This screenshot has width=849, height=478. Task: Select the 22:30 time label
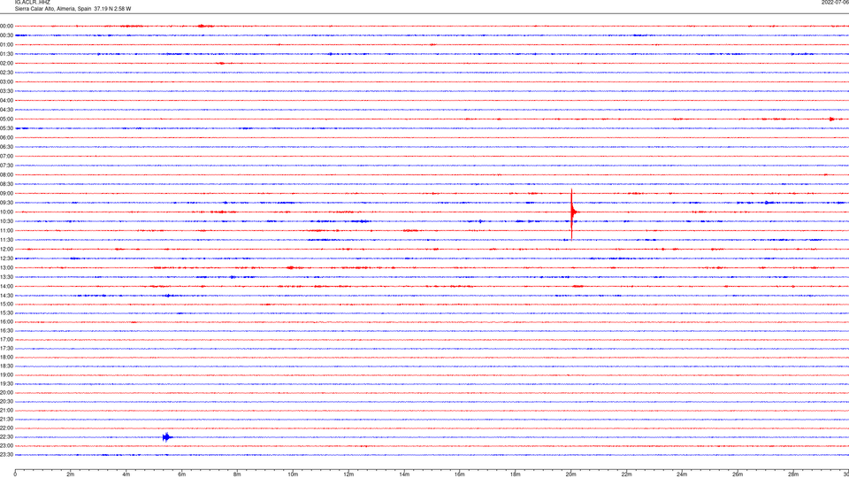point(6,436)
